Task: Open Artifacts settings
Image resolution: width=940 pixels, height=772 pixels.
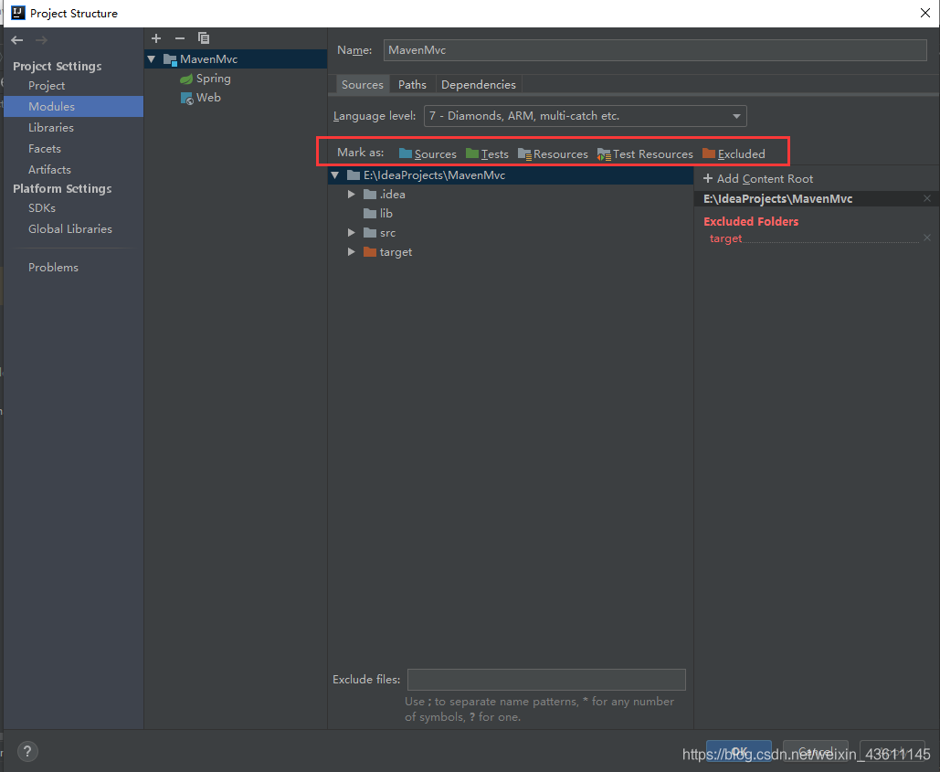Action: pyautogui.click(x=49, y=170)
